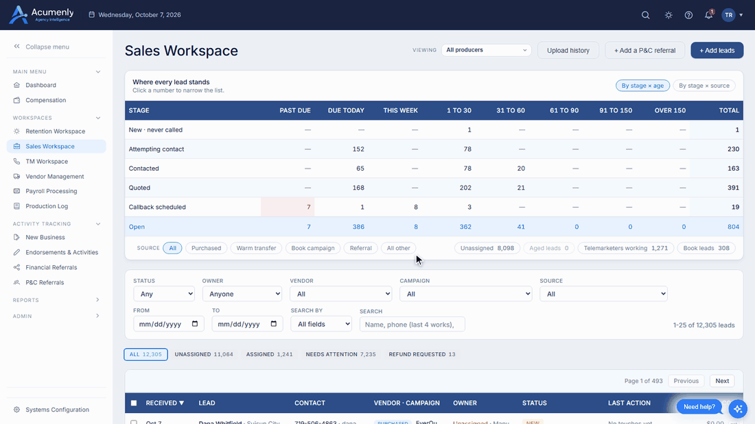Open the notifications bell icon
Viewport: 755px width, 424px height.
pyautogui.click(x=708, y=15)
